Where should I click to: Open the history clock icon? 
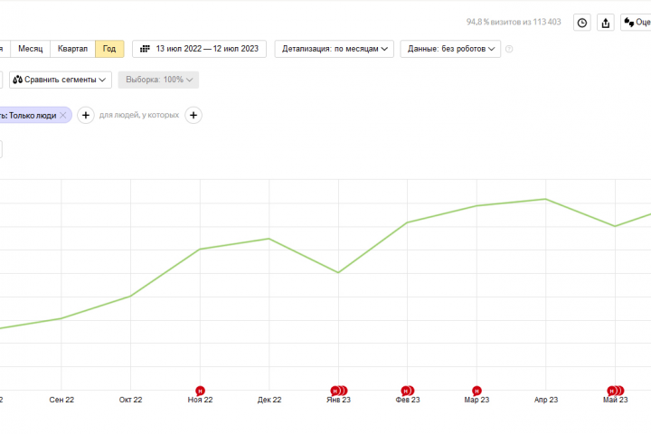pyautogui.click(x=582, y=23)
